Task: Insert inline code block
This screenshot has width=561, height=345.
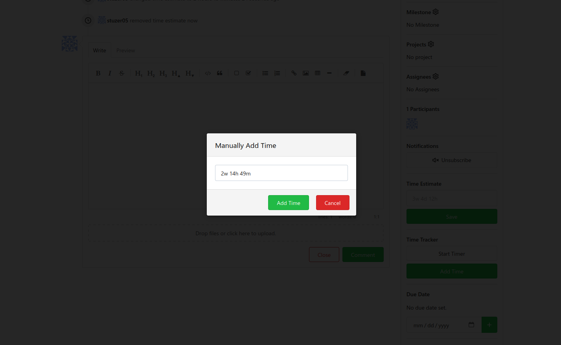Action: 208,73
